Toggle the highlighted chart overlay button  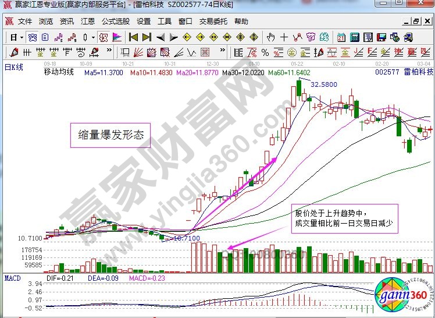[x=102, y=37]
